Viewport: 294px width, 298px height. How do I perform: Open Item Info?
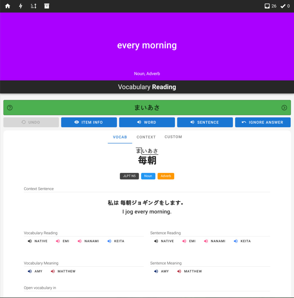click(x=89, y=122)
